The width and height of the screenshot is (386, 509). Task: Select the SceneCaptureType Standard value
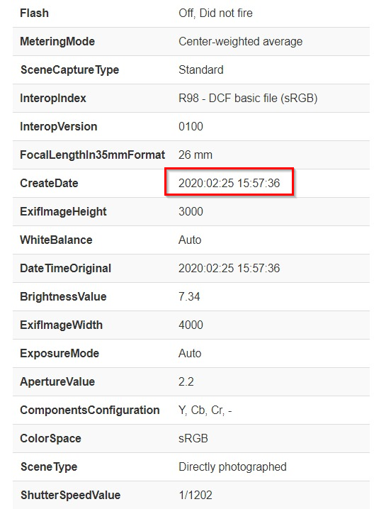(200, 69)
